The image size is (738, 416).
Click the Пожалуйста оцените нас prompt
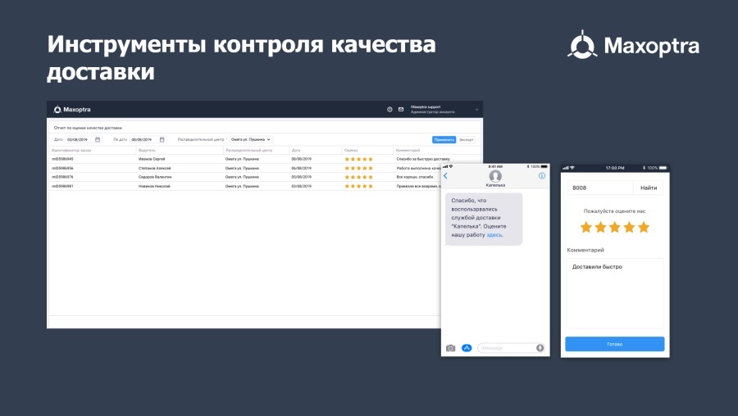coord(614,211)
